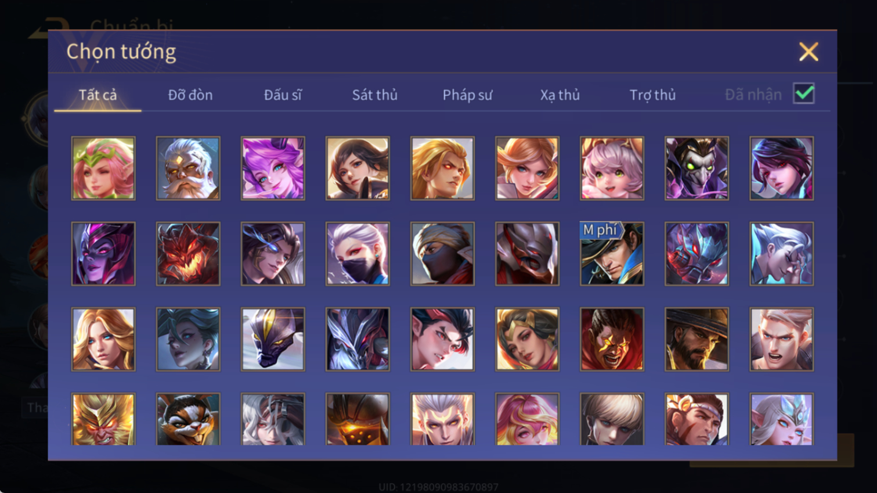Select the red lava demon hero
The height and width of the screenshot is (493, 877).
click(x=188, y=254)
